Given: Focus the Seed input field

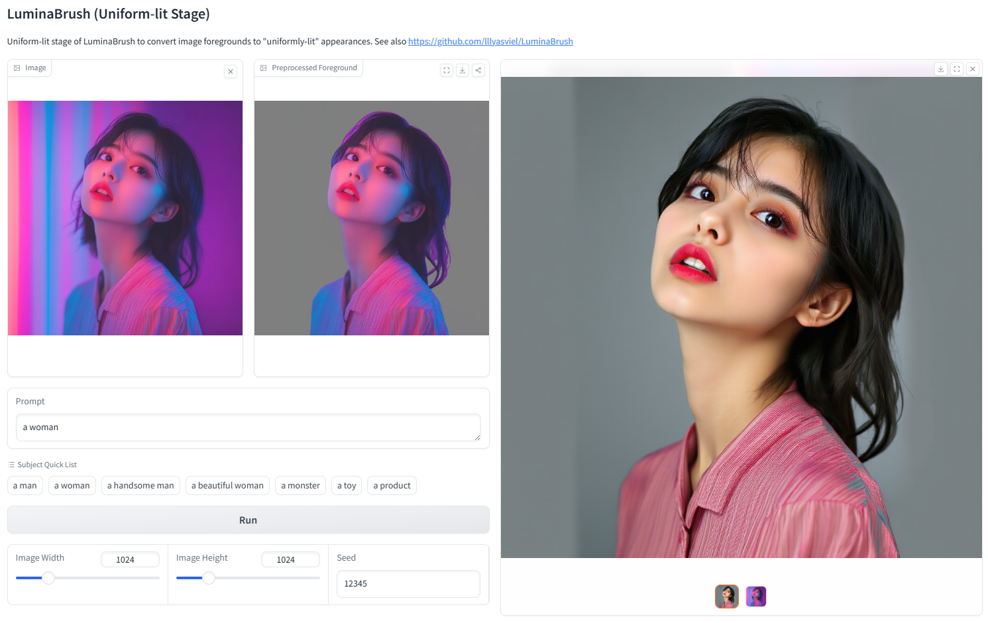Looking at the screenshot, I should [408, 584].
